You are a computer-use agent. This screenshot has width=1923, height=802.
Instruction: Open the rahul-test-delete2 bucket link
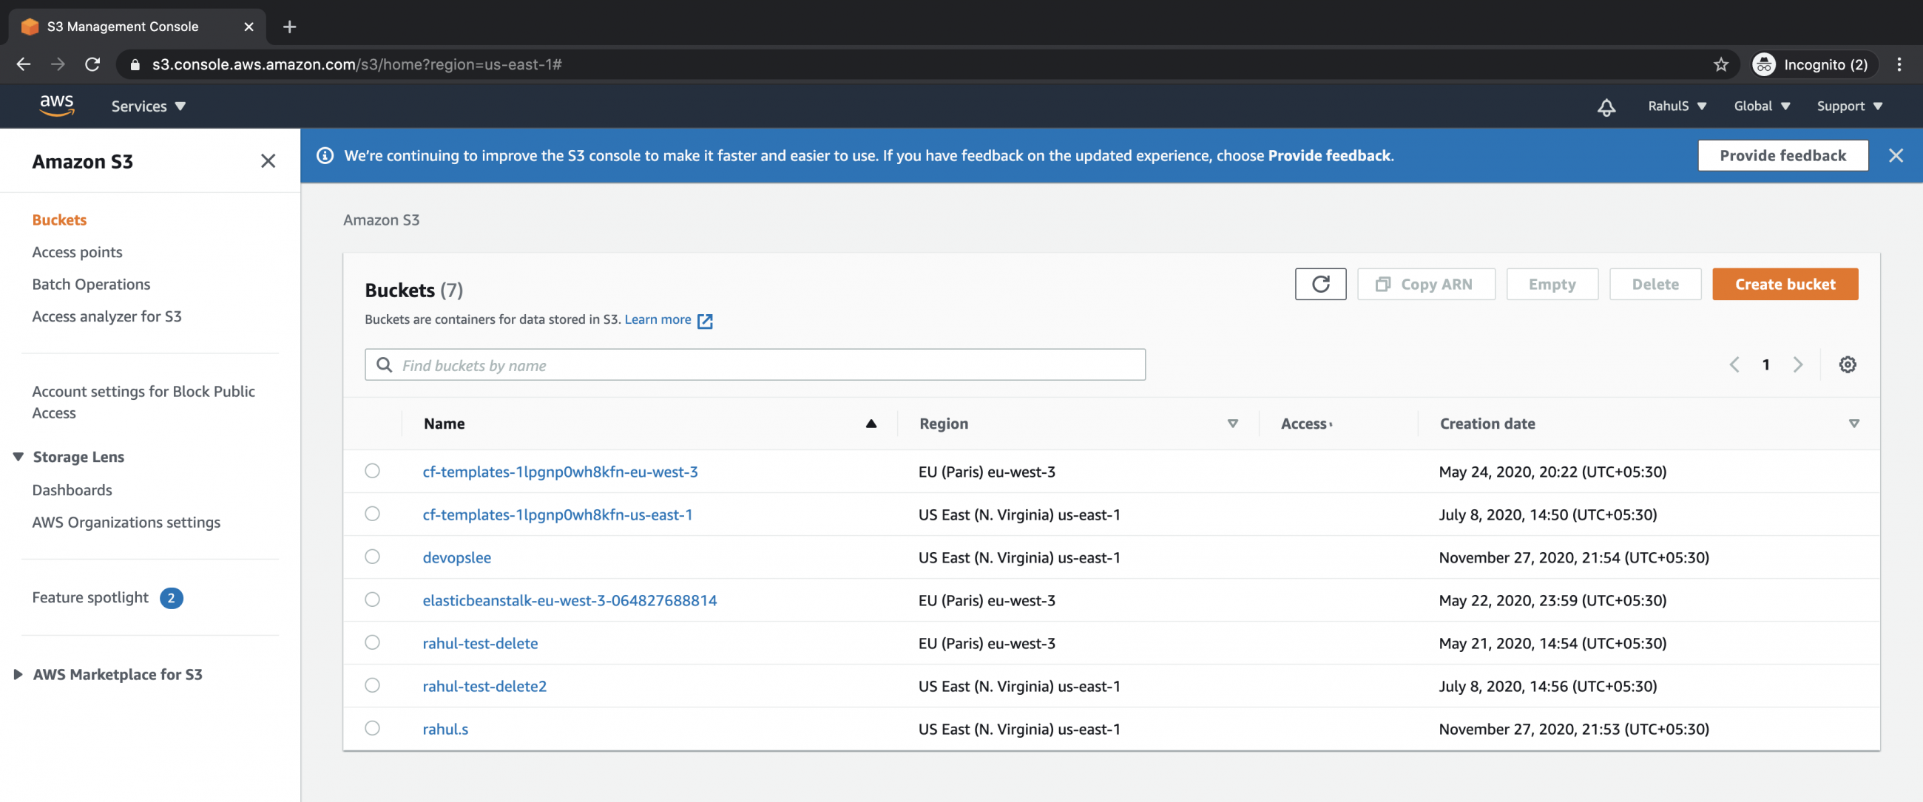coord(484,686)
